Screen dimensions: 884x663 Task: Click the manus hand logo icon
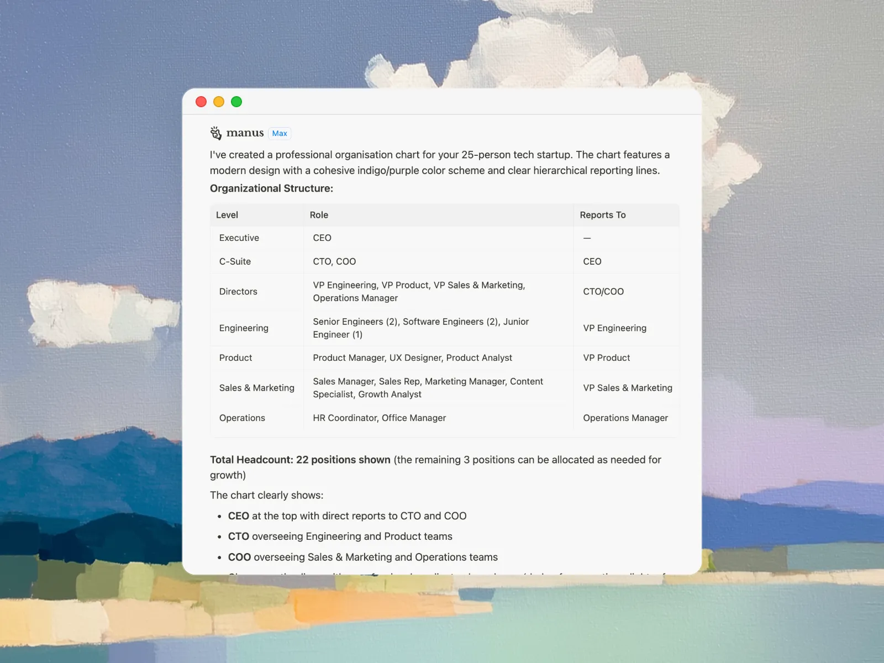tap(215, 133)
